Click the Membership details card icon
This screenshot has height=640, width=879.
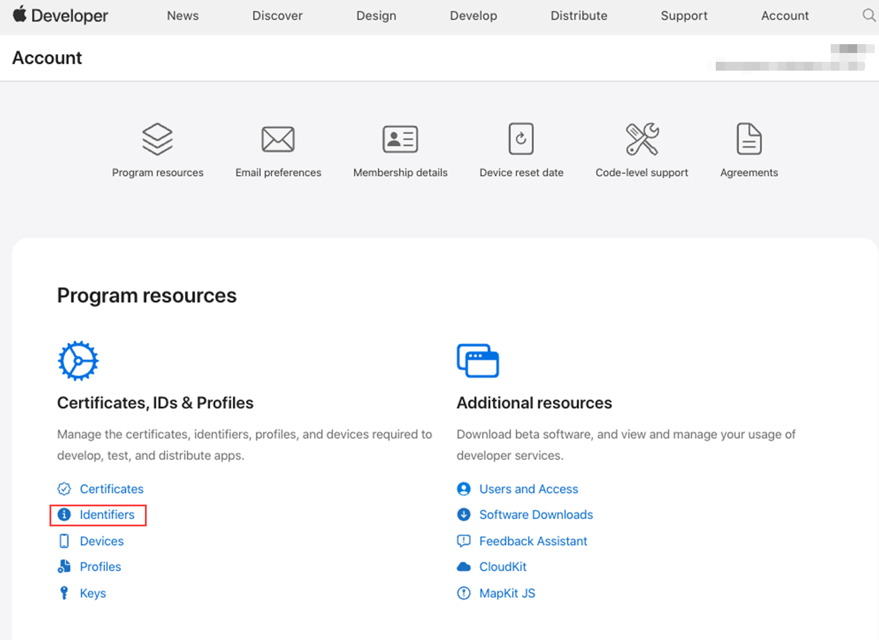(401, 139)
